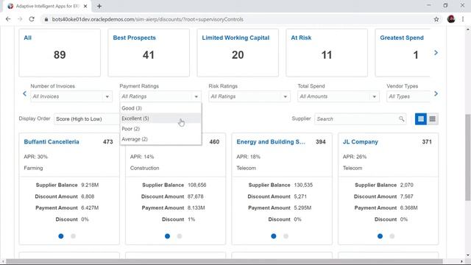Open the Chrome three-dot menu

tap(463, 19)
